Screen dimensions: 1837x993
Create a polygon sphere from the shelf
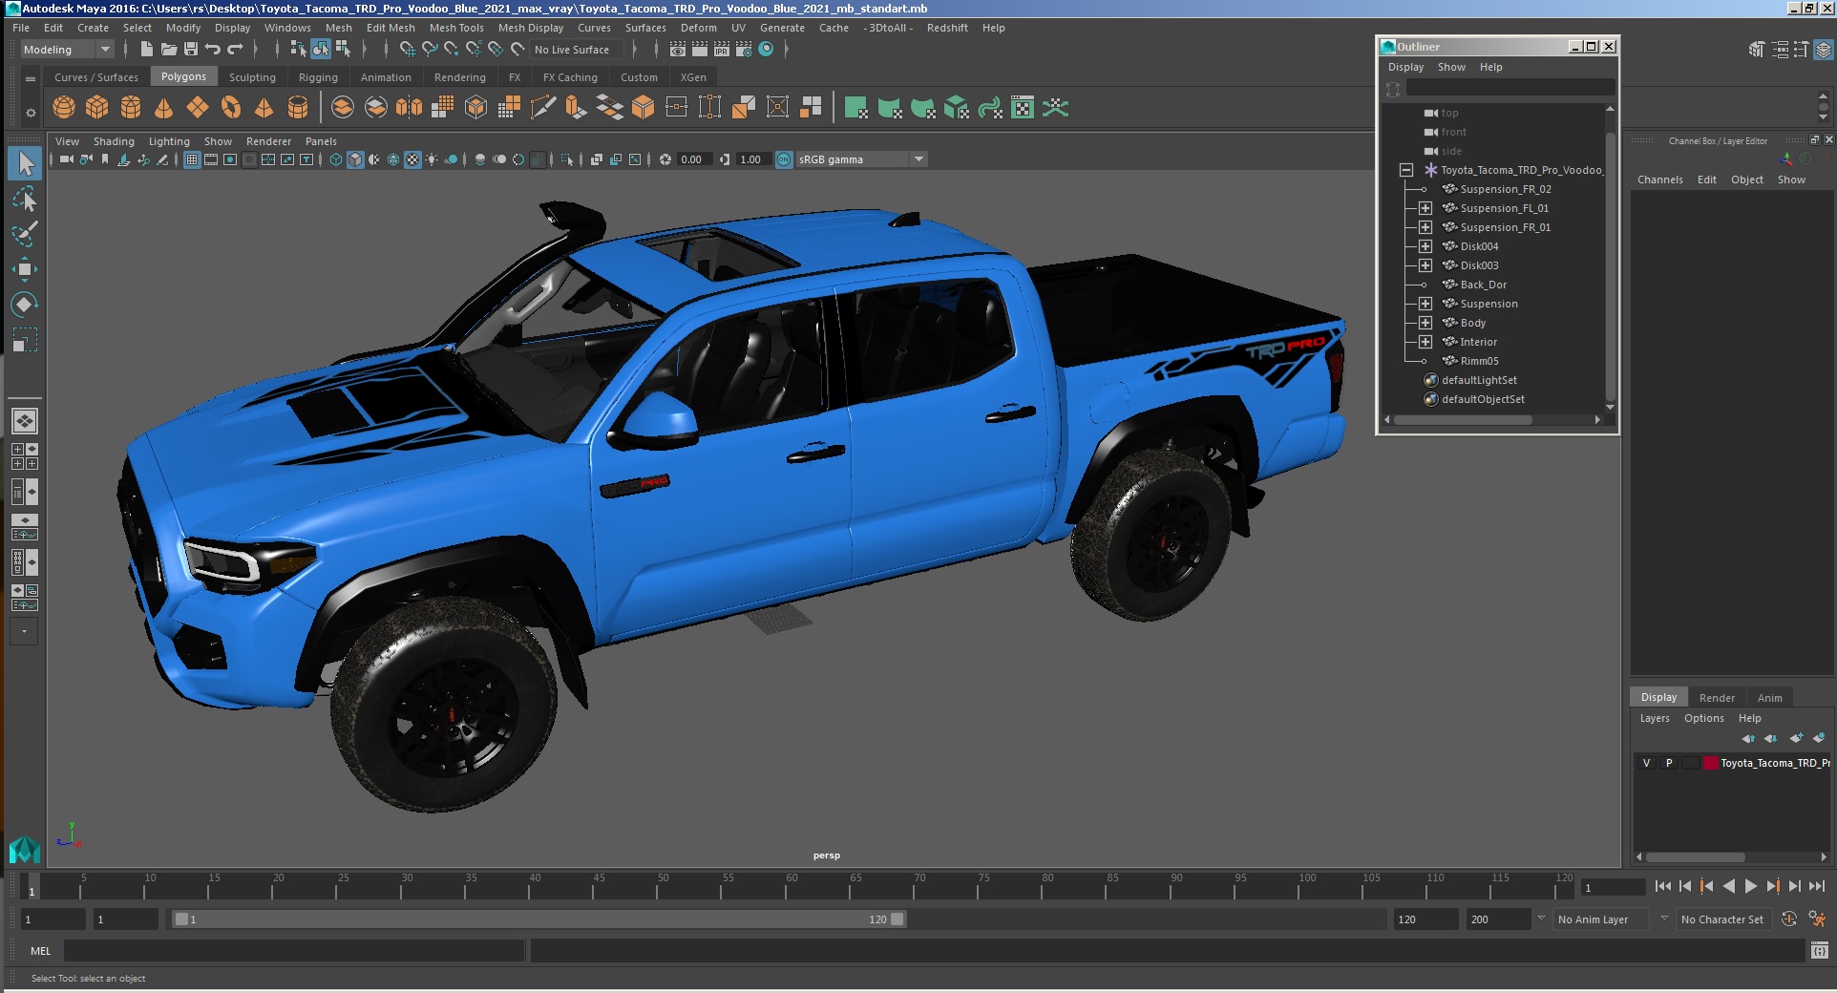[x=64, y=108]
